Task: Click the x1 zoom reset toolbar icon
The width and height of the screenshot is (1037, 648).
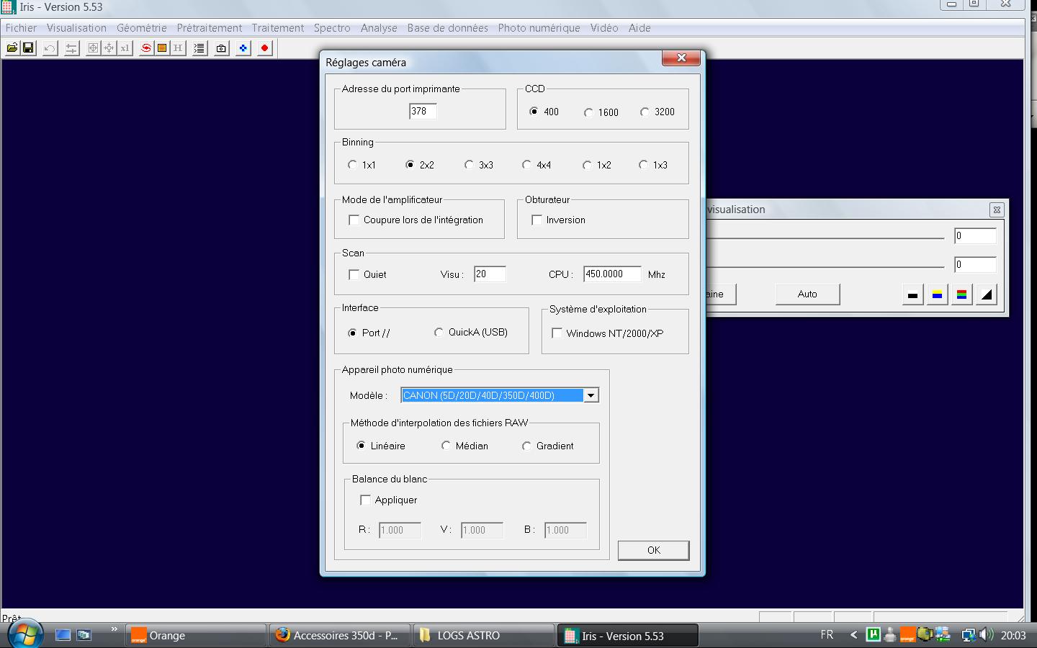Action: coord(125,48)
